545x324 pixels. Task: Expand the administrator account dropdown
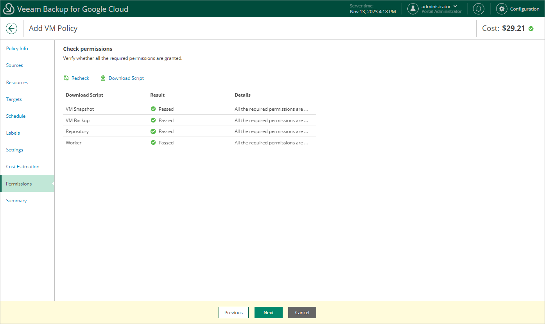point(455,6)
